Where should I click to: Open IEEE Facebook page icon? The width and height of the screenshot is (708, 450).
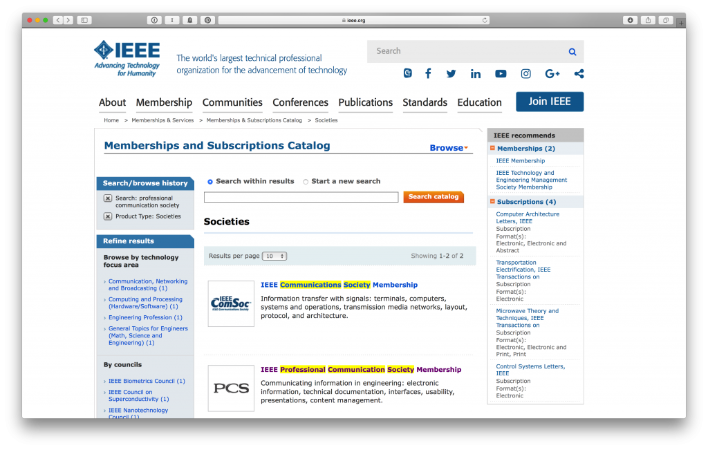point(428,73)
